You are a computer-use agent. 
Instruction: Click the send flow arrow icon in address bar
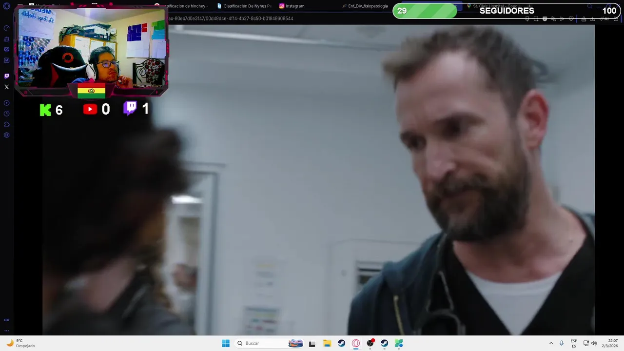point(562,19)
